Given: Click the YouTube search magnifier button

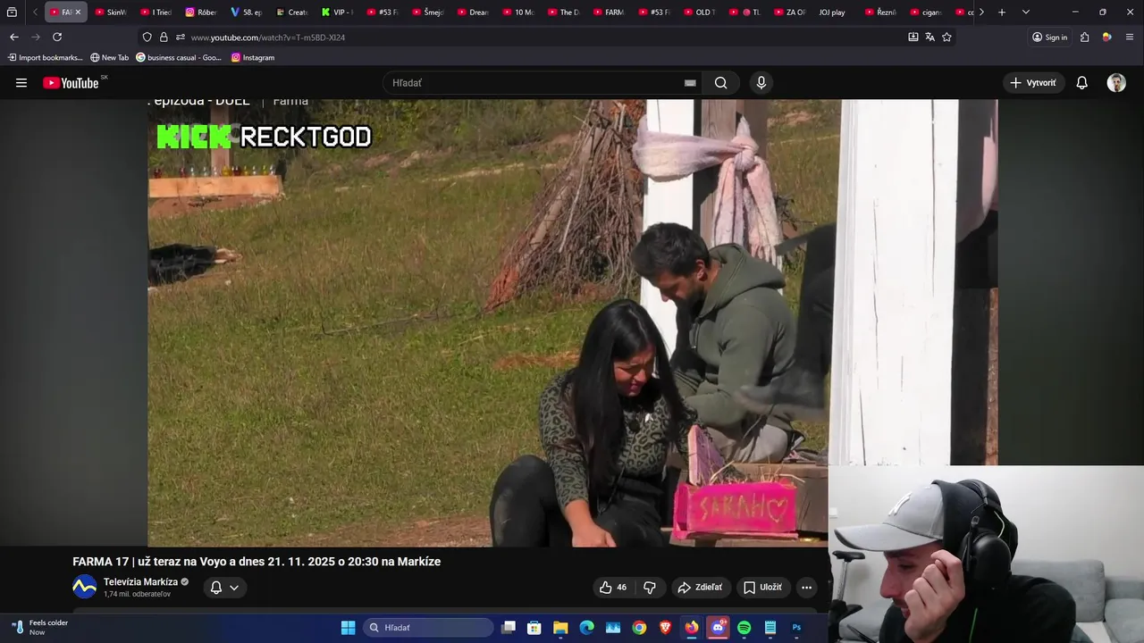Looking at the screenshot, I should tap(721, 83).
